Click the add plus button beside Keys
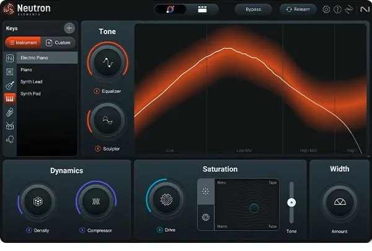Screen dimensions: 372x251 click(69, 28)
